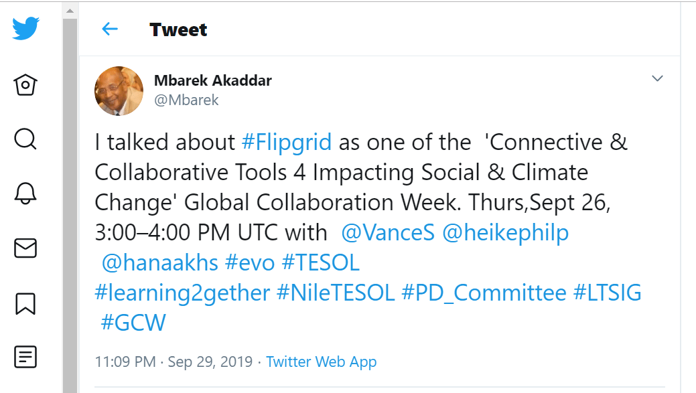This screenshot has height=393, width=696.
Task: Click the Twitter bird logo
Action: pos(25,29)
